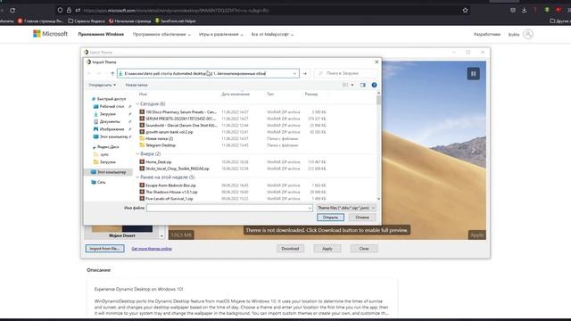Collapse the Сегодня (6) group
The width and height of the screenshot is (571, 321).
[x=137, y=104]
